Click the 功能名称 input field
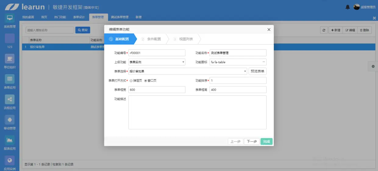Viewport: 378px width, 171px height. point(238,53)
